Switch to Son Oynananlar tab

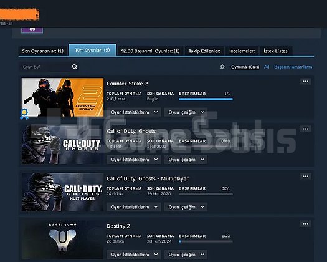(x=43, y=51)
